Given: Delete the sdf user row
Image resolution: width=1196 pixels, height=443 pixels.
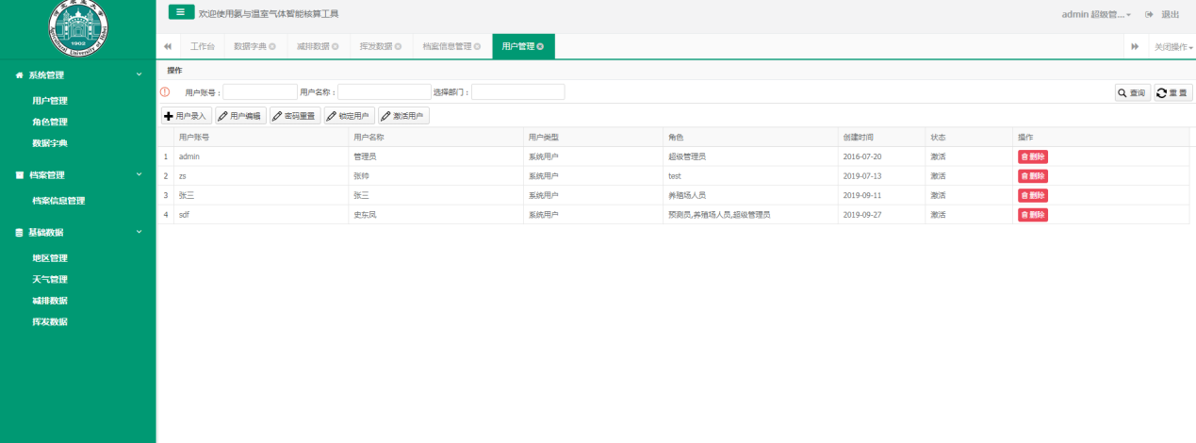Looking at the screenshot, I should (x=1032, y=215).
